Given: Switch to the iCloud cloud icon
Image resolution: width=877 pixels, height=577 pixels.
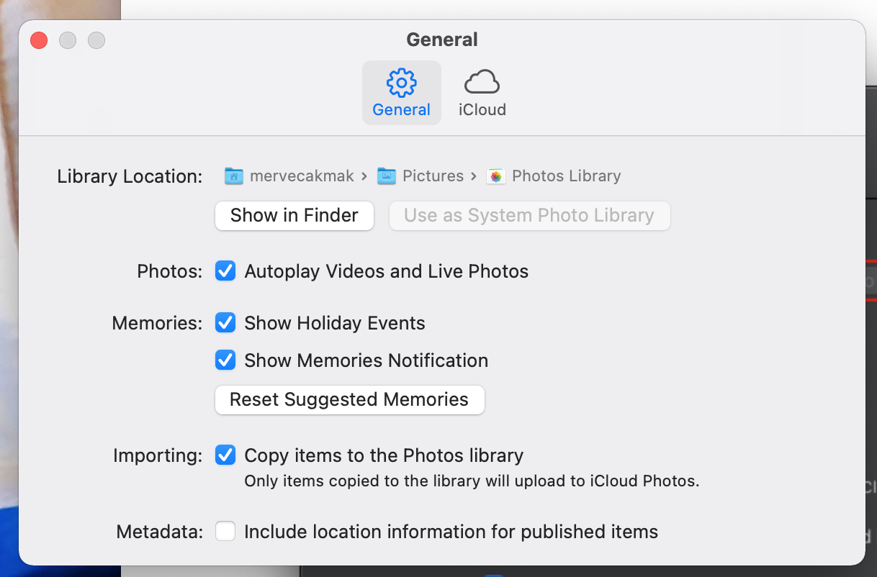Looking at the screenshot, I should 482,83.
